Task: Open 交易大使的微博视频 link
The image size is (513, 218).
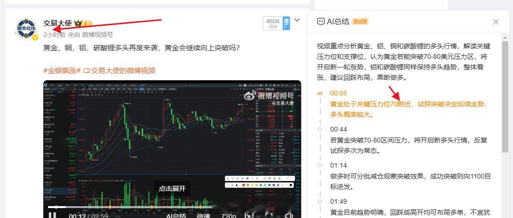Action: [123, 70]
